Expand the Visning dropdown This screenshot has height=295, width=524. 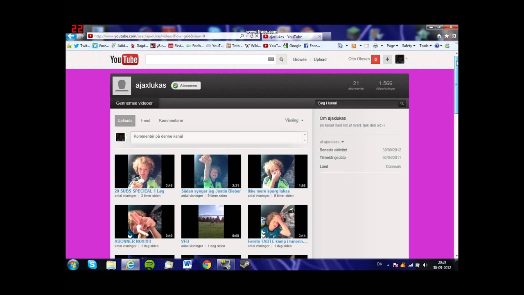tap(294, 120)
